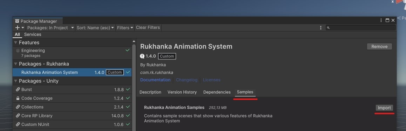Image resolution: width=406 pixels, height=131 pixels.
Task: Select the Samples tab
Action: pos(245,92)
